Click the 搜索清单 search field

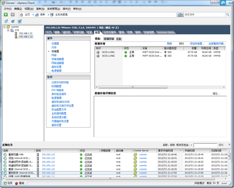204,14
